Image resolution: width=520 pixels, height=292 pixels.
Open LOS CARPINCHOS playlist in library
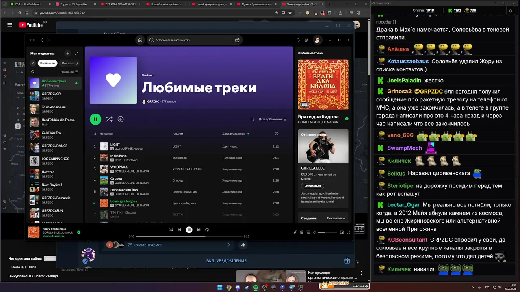[x=55, y=161]
